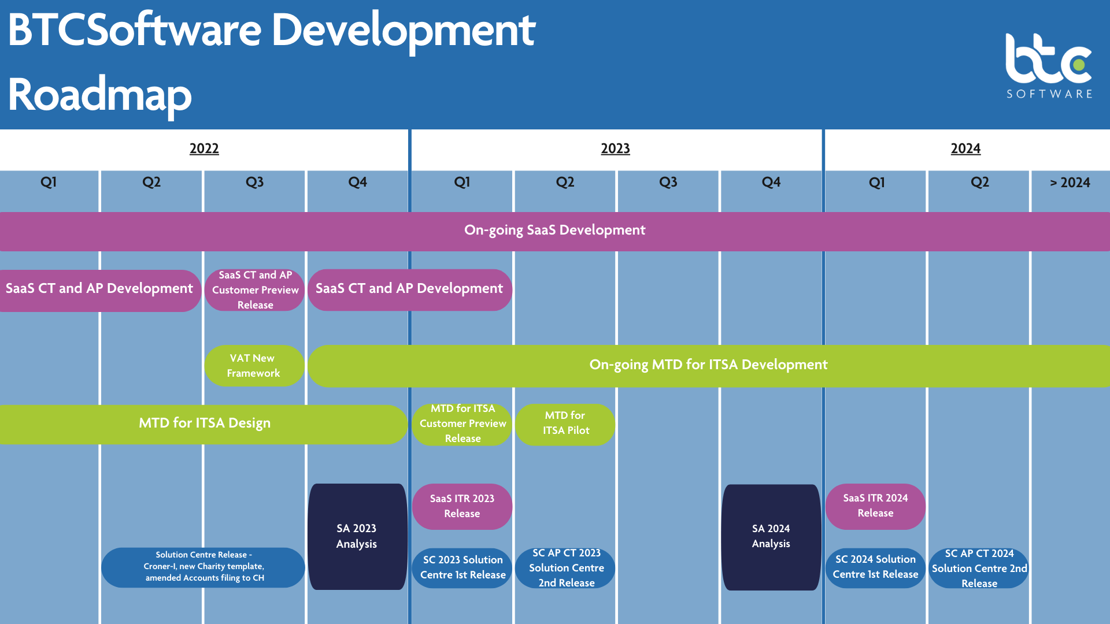Toggle the On-going MTD for ITSA Development bar
1110x624 pixels.
(708, 365)
